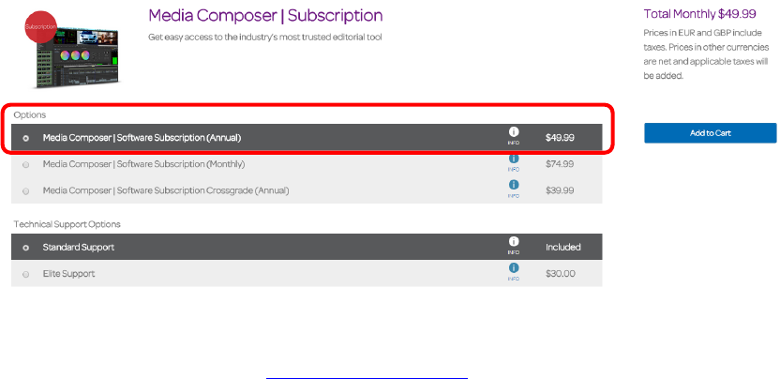Click the Add to Cart button
The width and height of the screenshot is (780, 379).
pyautogui.click(x=710, y=133)
